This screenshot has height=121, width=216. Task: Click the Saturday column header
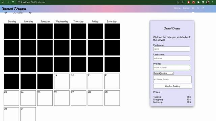coord(112,22)
